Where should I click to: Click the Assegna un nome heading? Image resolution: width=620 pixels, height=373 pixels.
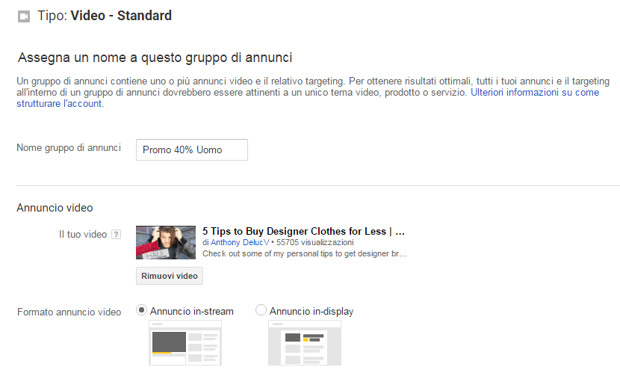(155, 58)
